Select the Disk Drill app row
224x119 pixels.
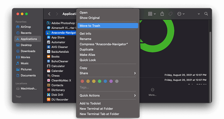pyautogui.click(x=61, y=95)
